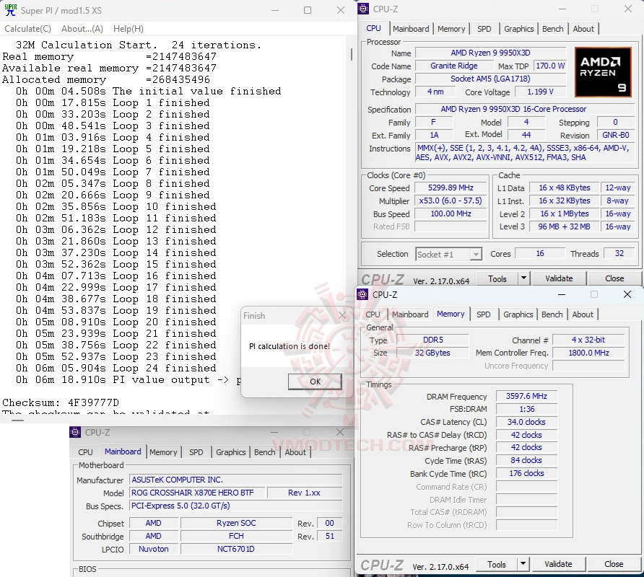
Task: Click the DRAM Frequency field showing 3597.6 MHz
Action: [526, 396]
